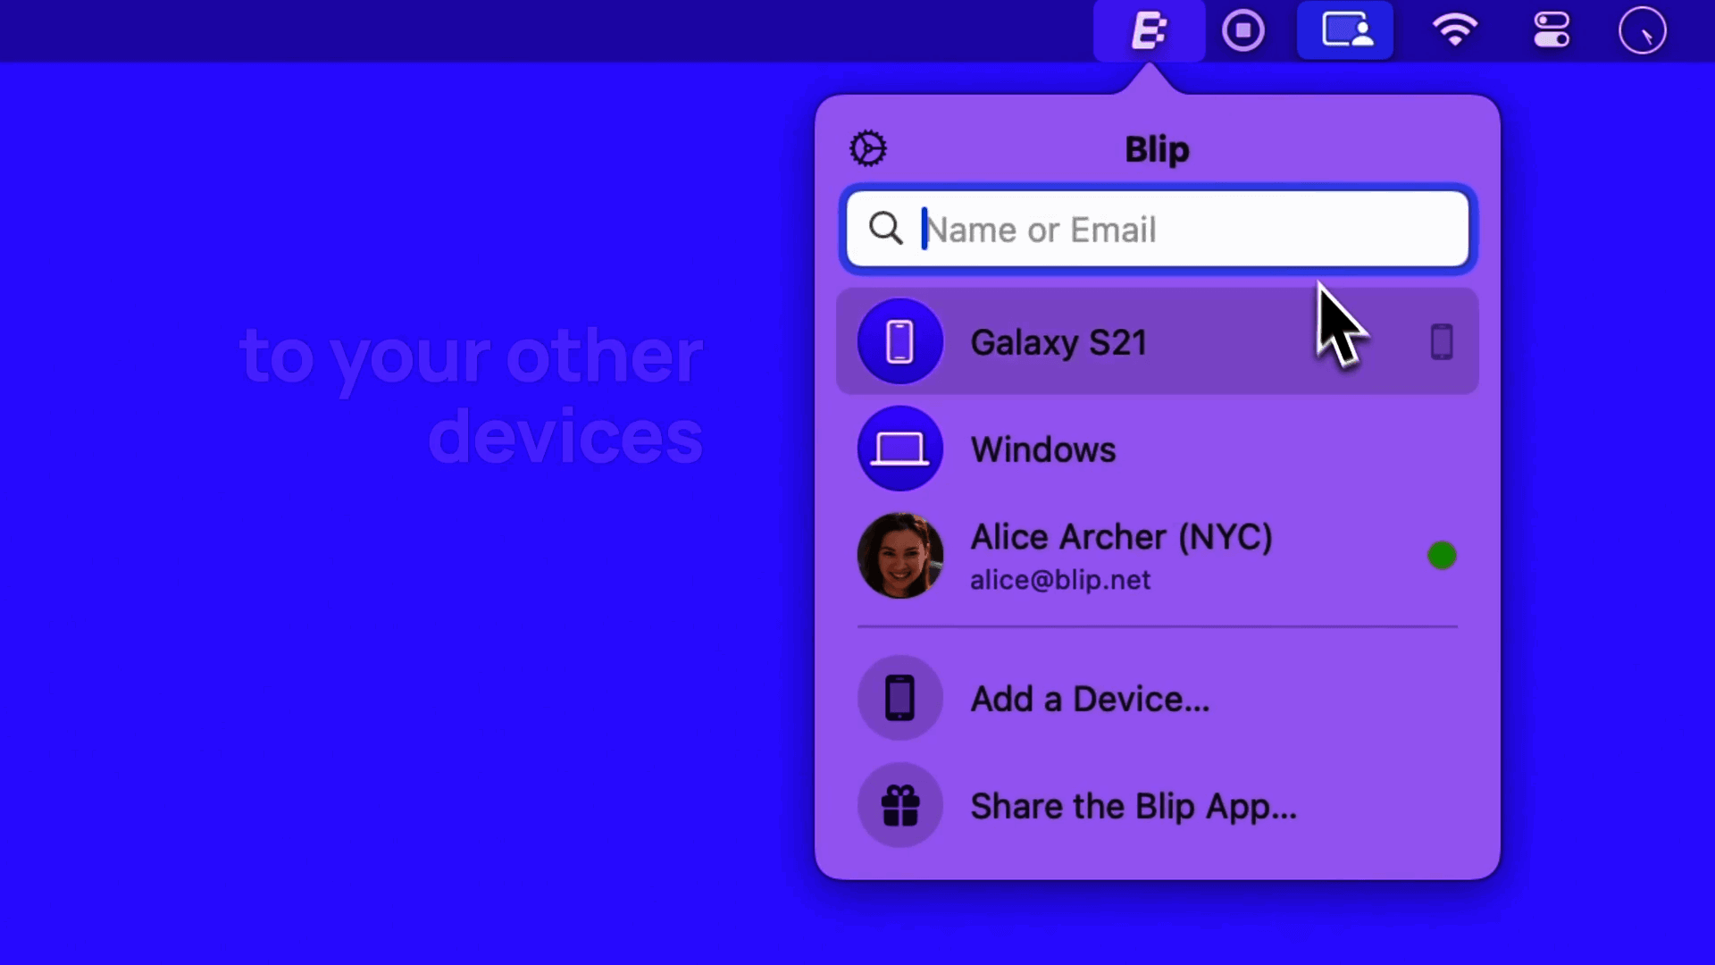Click Add a Device...
The image size is (1715, 965).
[1090, 699]
